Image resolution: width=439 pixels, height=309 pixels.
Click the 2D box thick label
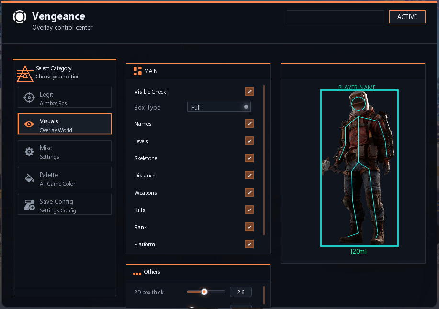149,292
